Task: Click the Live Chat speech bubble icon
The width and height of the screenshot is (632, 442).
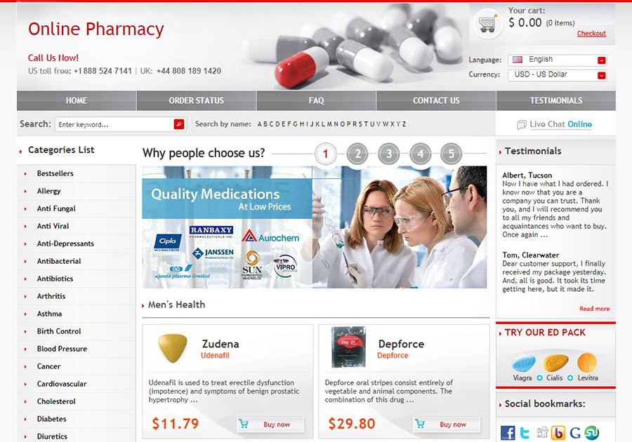Action: click(521, 124)
